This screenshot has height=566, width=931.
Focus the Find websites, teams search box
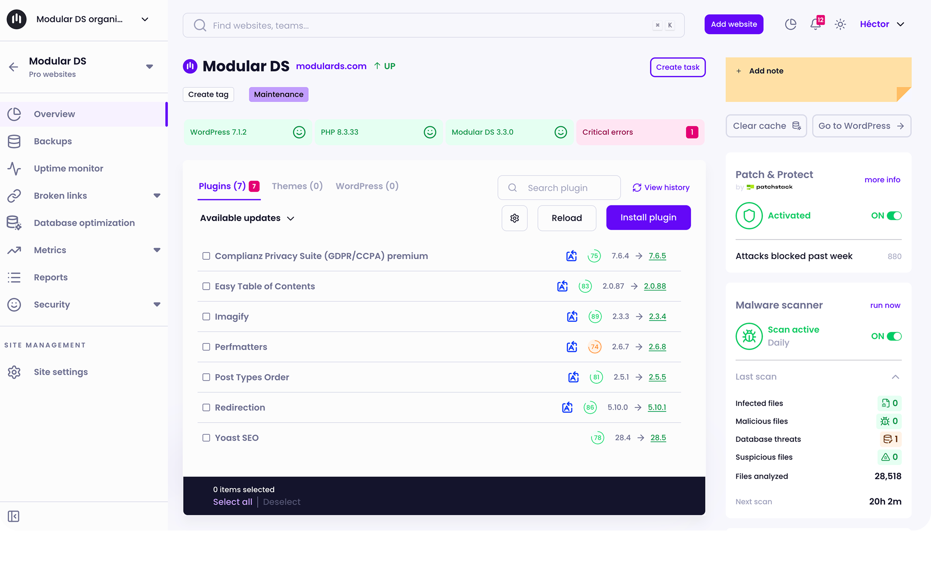[x=434, y=25]
